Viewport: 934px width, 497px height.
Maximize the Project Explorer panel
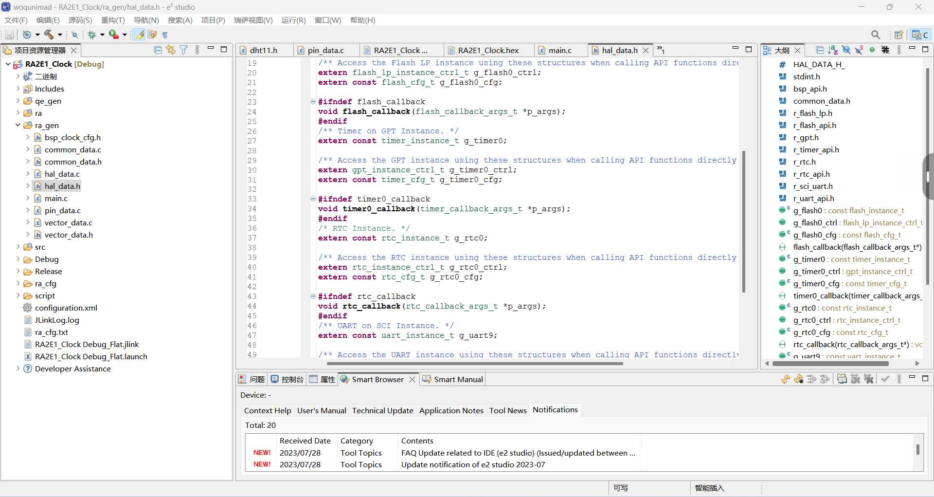click(x=224, y=49)
